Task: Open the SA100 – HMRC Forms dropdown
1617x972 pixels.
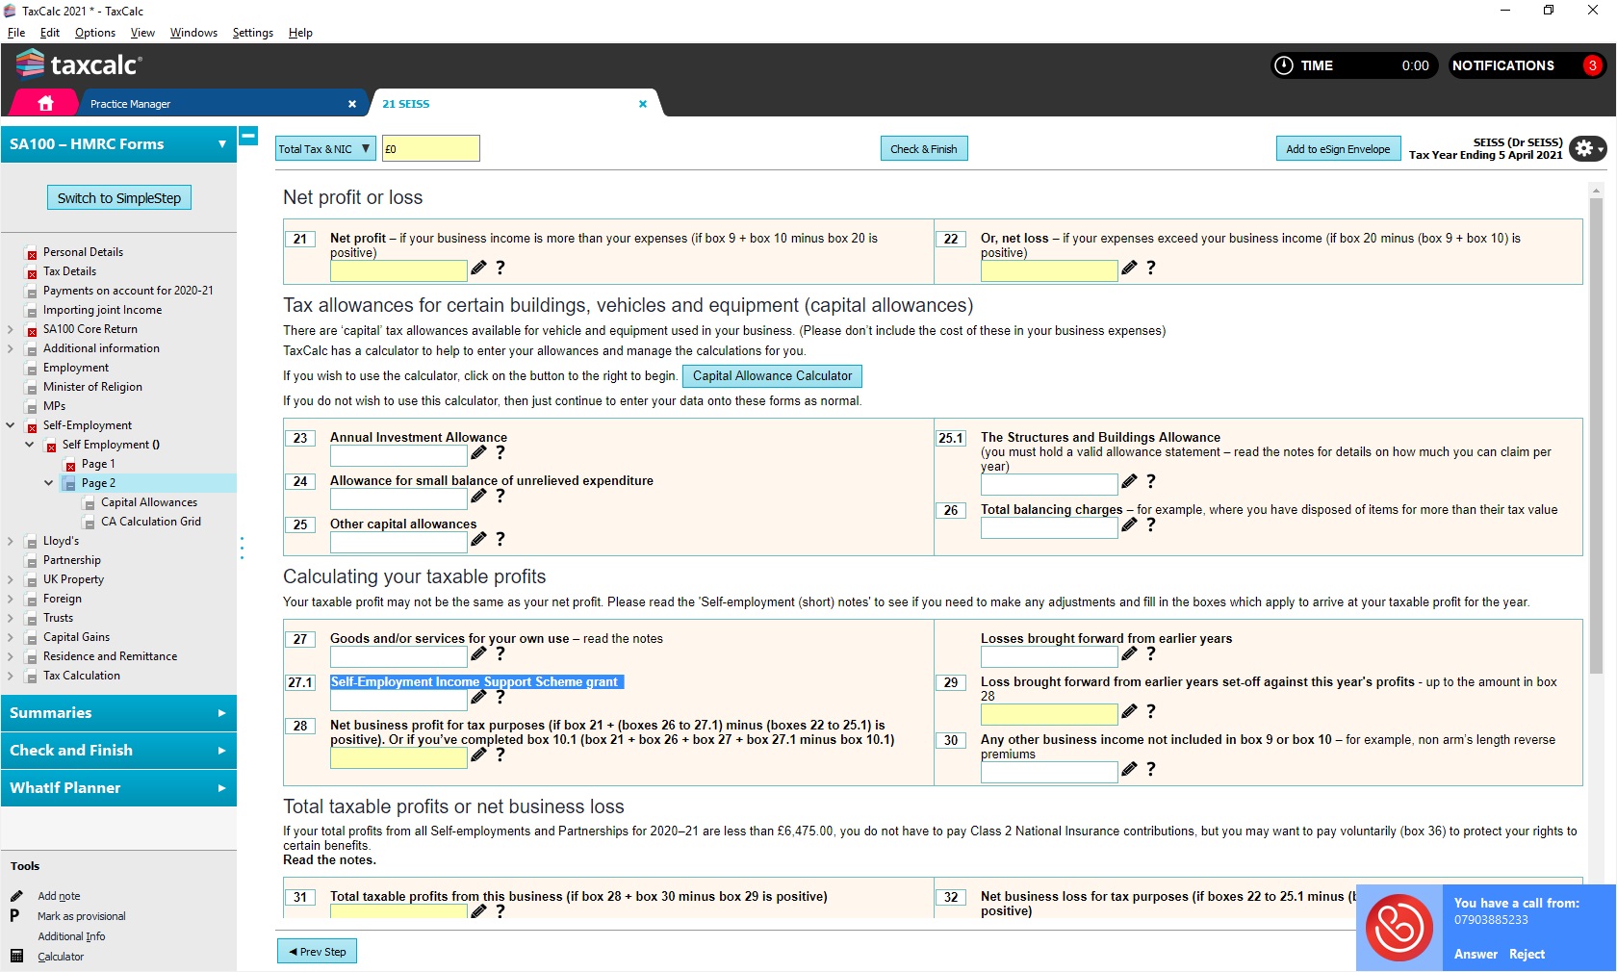Action: coord(118,144)
